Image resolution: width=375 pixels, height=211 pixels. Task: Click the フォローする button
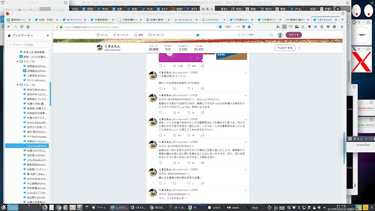coord(285,48)
